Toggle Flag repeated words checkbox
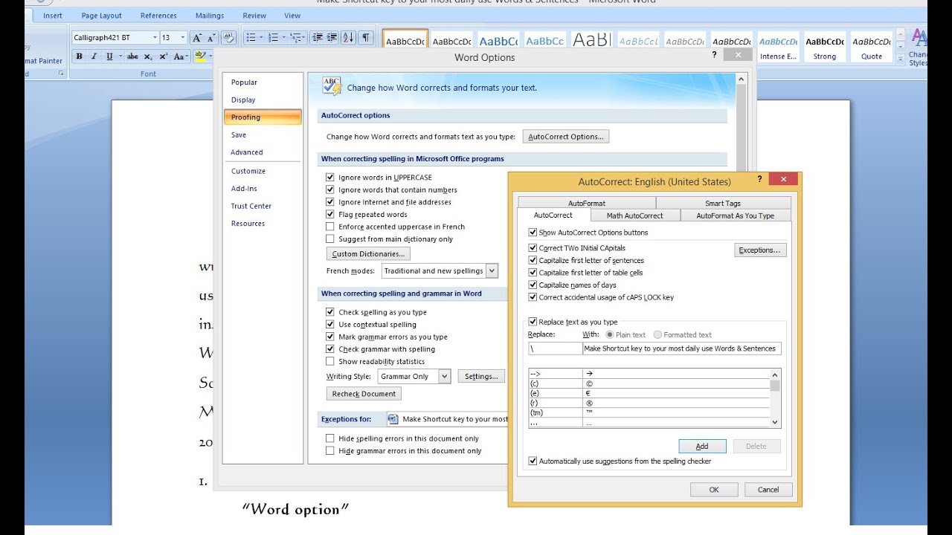Viewport: 952px width, 535px height. 330,215
